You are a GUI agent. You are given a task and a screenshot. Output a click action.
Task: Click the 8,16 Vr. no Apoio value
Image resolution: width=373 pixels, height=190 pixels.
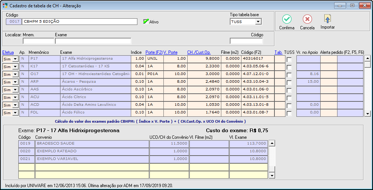coord(308,74)
